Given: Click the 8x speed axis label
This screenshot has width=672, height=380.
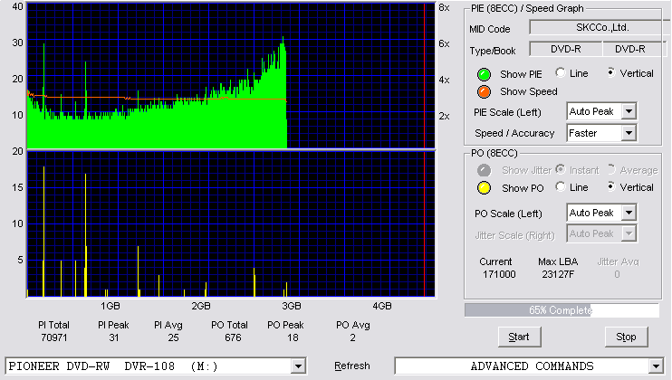Looking at the screenshot, I should click(445, 8).
